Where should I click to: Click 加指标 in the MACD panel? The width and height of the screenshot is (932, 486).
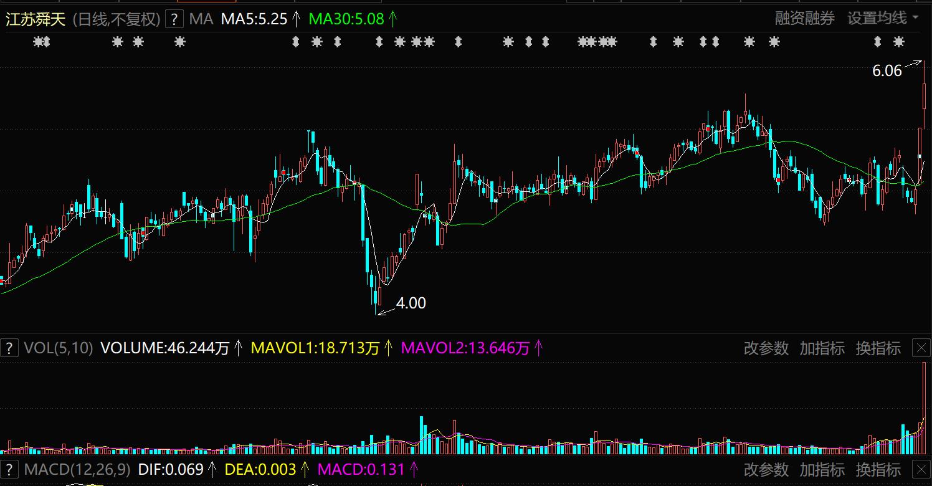coord(822,469)
